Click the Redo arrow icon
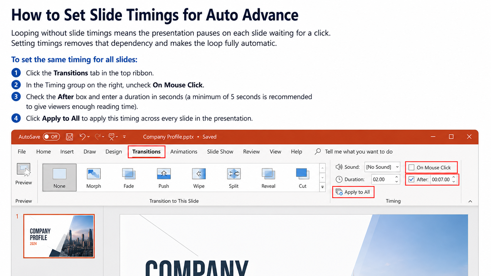The width and height of the screenshot is (491, 276). click(x=98, y=137)
